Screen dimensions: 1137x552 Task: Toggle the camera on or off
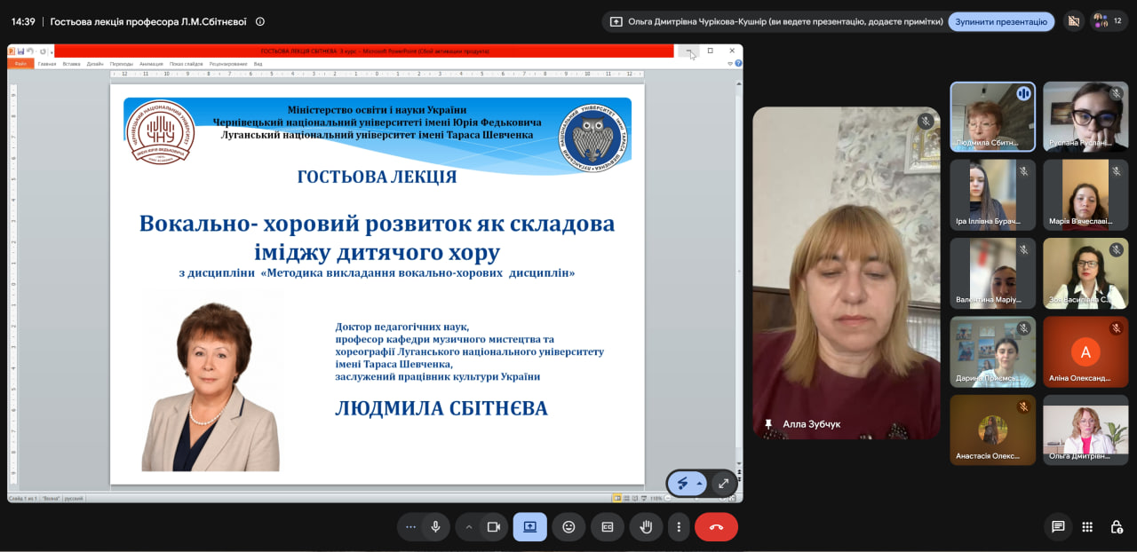[494, 526]
